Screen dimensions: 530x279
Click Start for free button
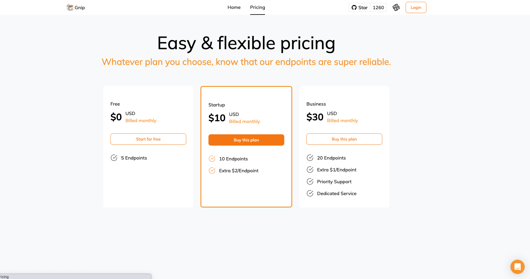coord(148,139)
